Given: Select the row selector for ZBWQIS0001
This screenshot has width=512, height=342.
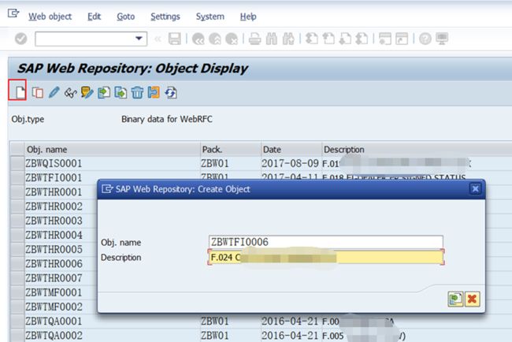Looking at the screenshot, I should pyautogui.click(x=17, y=163).
